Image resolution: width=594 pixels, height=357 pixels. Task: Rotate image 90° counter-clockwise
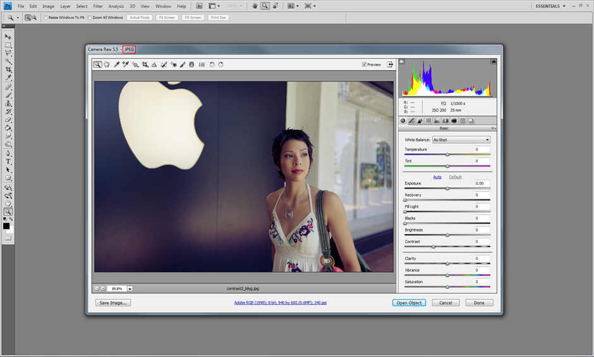point(212,65)
